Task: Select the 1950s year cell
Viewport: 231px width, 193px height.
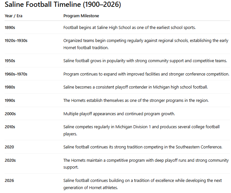Action: coord(10,61)
